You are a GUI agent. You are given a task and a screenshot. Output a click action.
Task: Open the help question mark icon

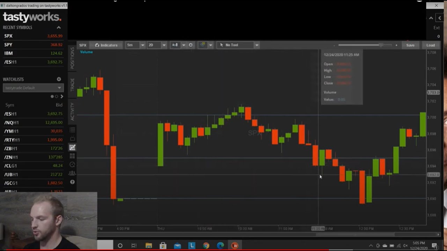[72, 182]
